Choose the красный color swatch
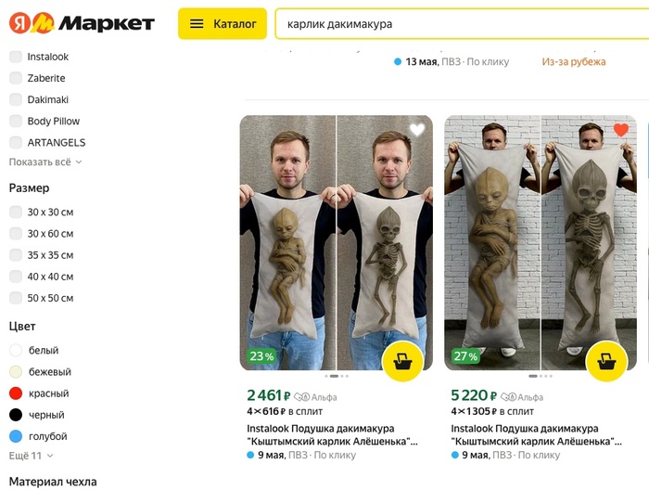Image resolution: width=649 pixels, height=490 pixels. (16, 393)
